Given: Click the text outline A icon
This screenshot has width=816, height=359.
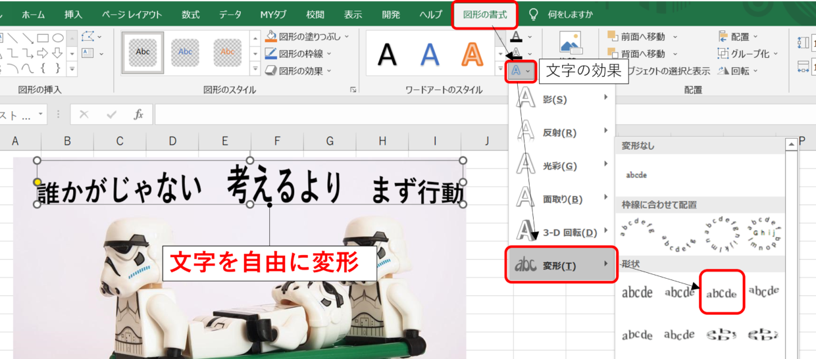Looking at the screenshot, I should (x=517, y=53).
